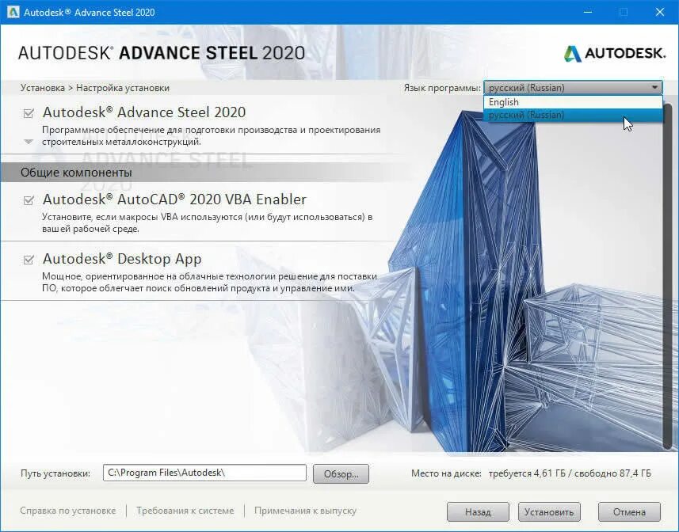The height and width of the screenshot is (532, 679).
Task: Click the vertical scrollbar of the component list
Action: click(x=667, y=277)
